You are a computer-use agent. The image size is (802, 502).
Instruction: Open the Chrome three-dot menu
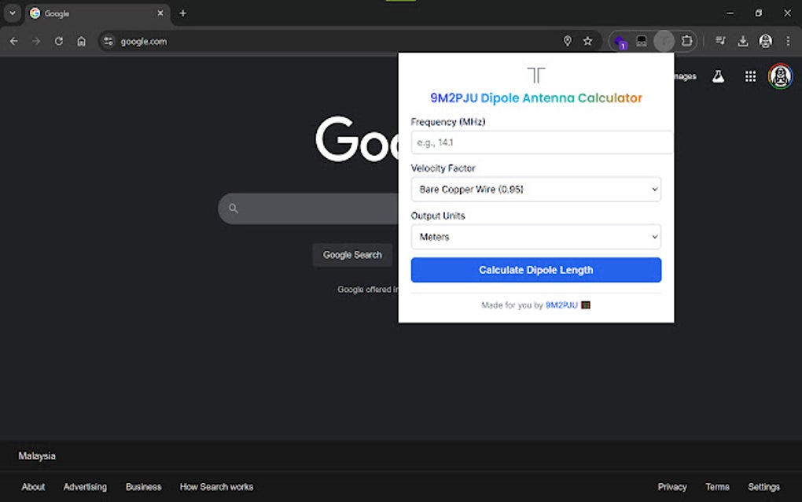[x=788, y=41]
